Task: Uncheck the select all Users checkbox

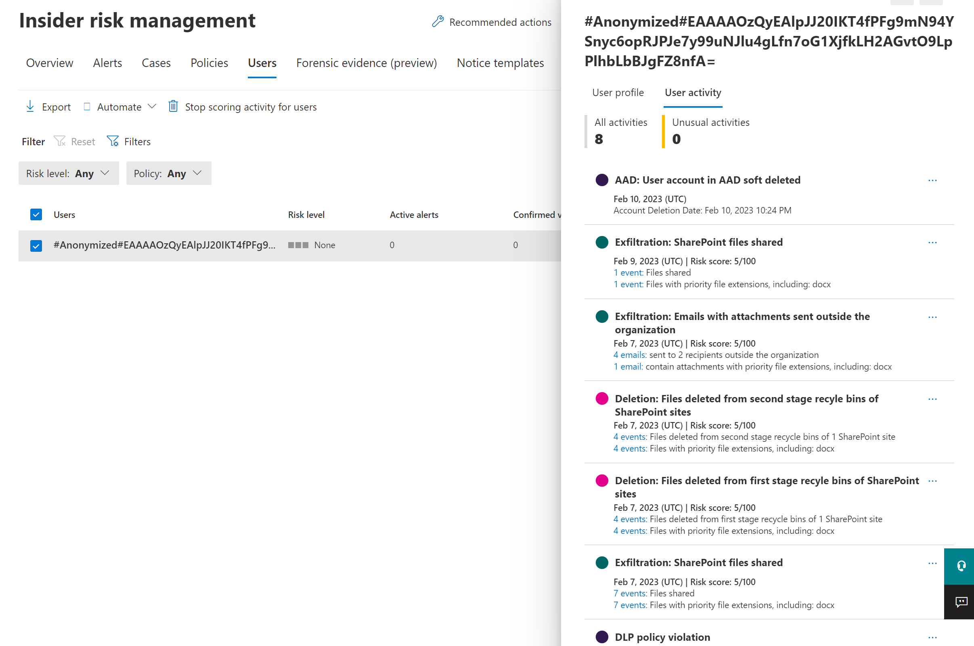Action: (x=36, y=215)
